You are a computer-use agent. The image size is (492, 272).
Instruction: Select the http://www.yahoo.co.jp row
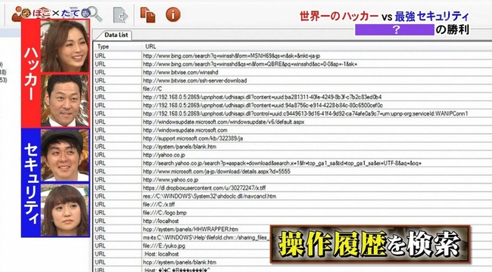coord(293,180)
